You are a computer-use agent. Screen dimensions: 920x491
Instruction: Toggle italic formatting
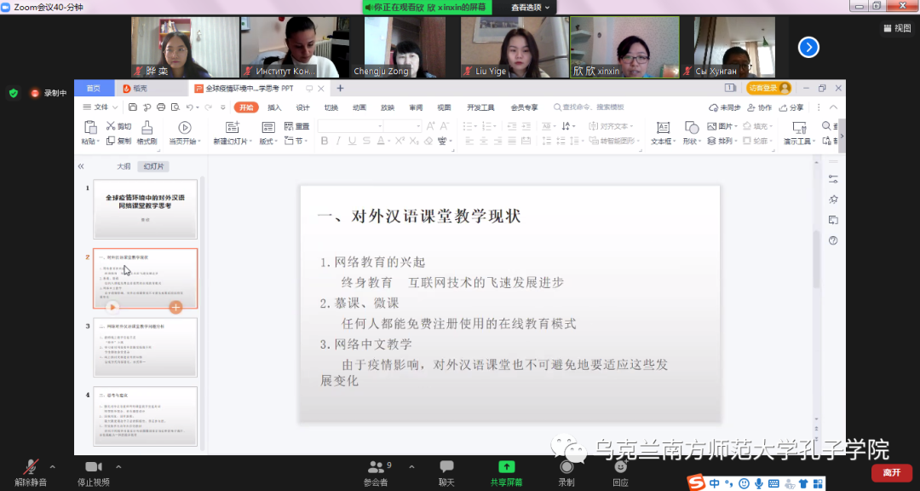pos(338,141)
